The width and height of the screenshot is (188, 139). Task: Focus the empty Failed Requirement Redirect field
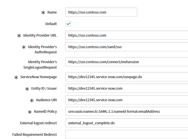point(126,134)
